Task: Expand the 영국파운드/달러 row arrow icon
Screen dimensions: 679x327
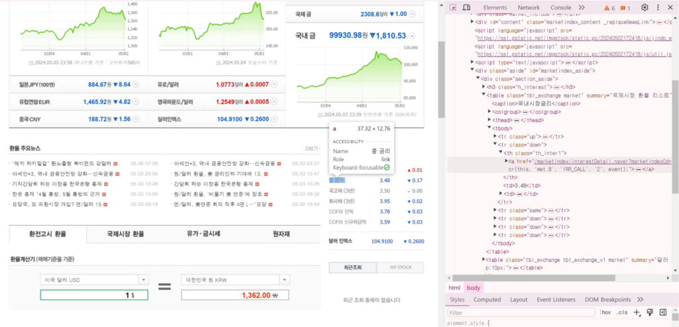Action: 275,101
